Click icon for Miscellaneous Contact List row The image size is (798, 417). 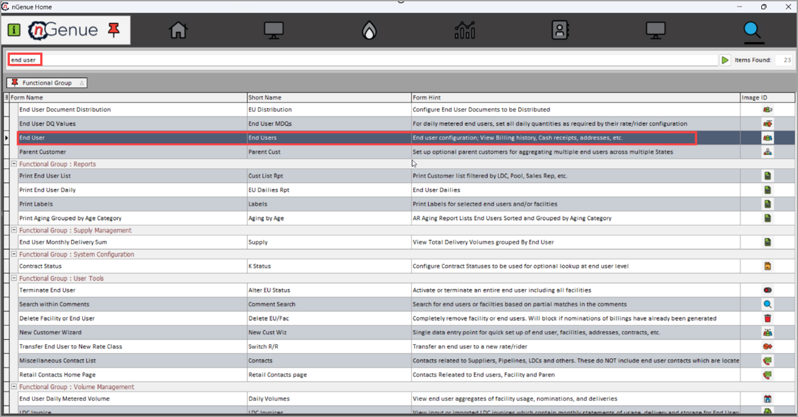(767, 360)
